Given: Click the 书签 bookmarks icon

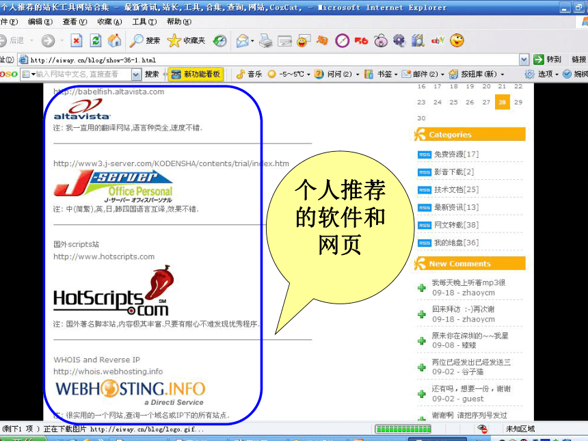Looking at the screenshot, I should click(369, 75).
